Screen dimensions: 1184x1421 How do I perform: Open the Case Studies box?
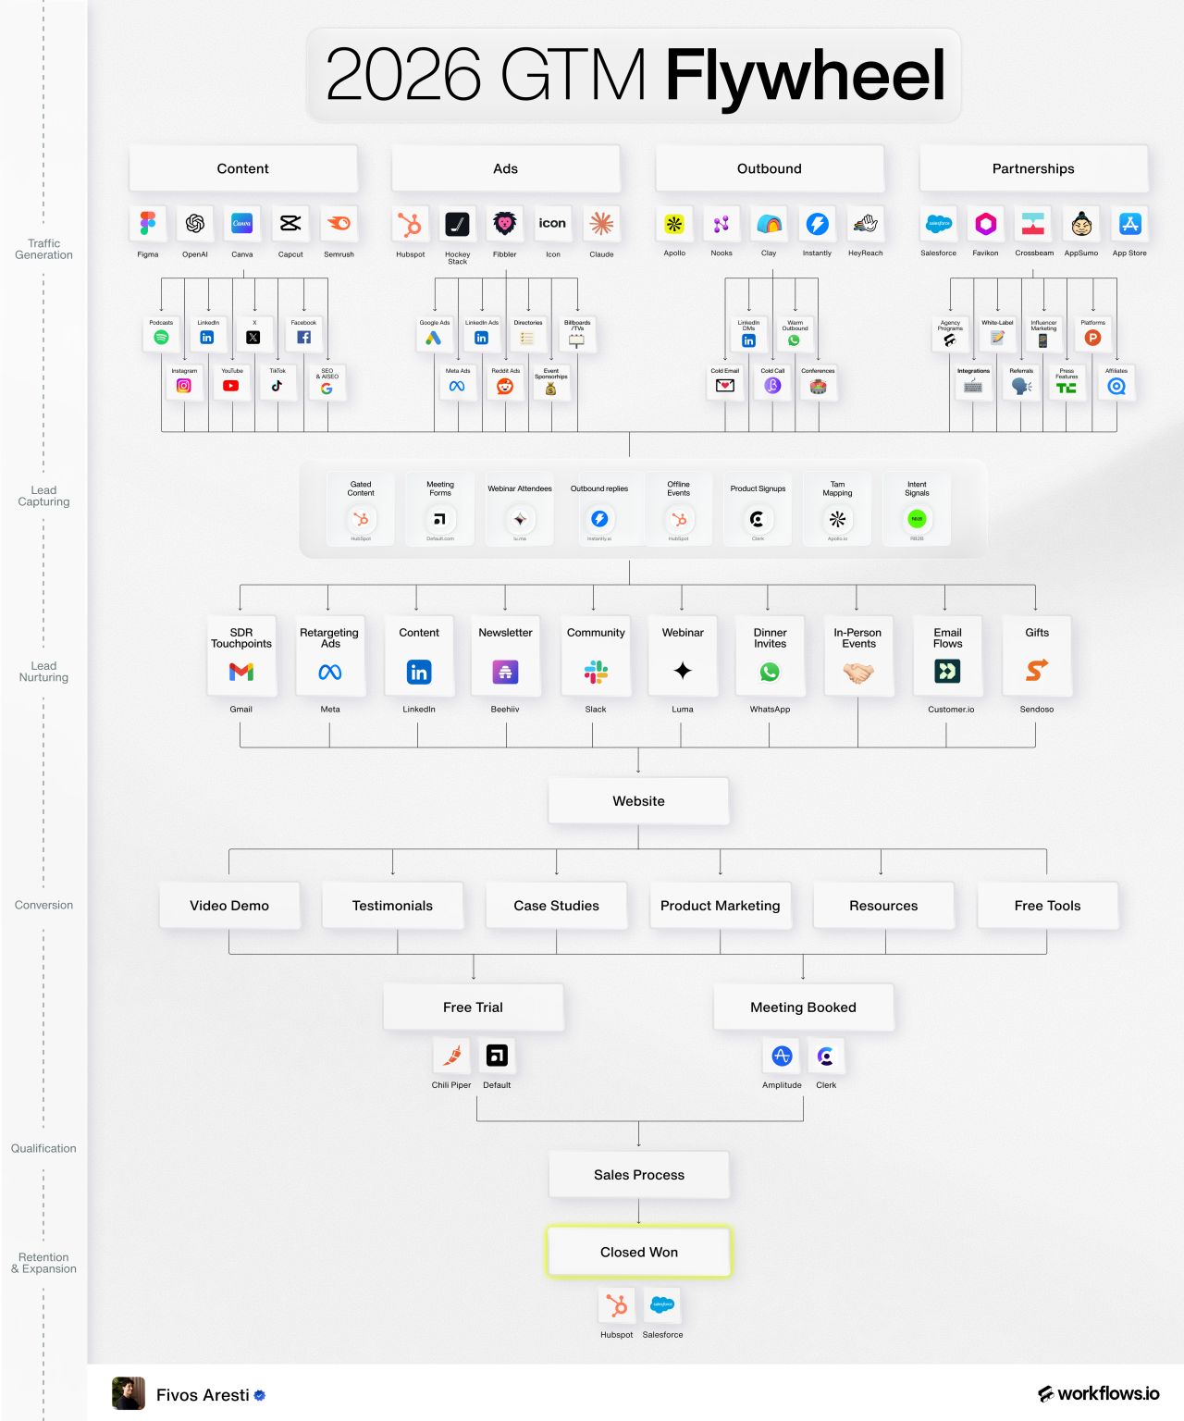[x=556, y=906]
